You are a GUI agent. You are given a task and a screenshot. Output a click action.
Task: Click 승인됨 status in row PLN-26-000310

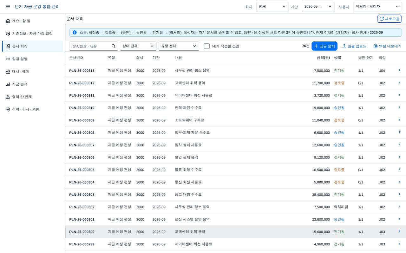pyautogui.click(x=339, y=108)
